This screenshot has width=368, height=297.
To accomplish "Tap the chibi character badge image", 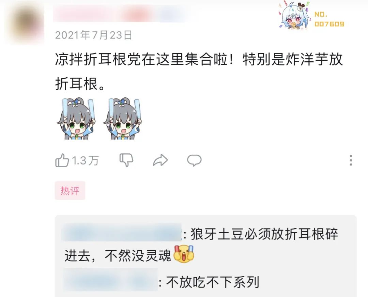I will (295, 16).
